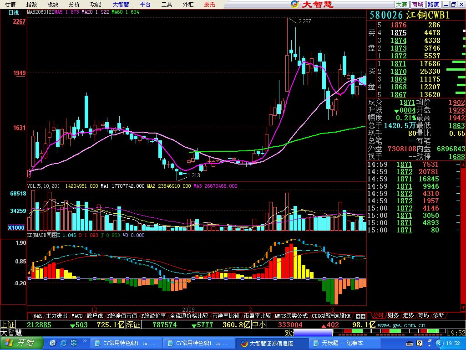Click the X1000 volume scale label

point(16,227)
